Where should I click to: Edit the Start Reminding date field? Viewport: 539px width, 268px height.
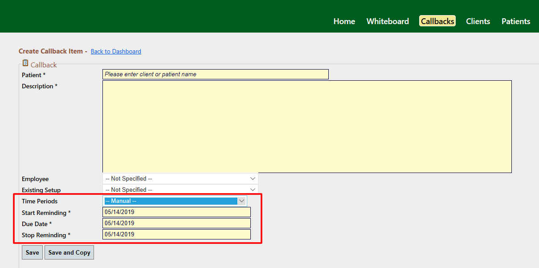176,212
